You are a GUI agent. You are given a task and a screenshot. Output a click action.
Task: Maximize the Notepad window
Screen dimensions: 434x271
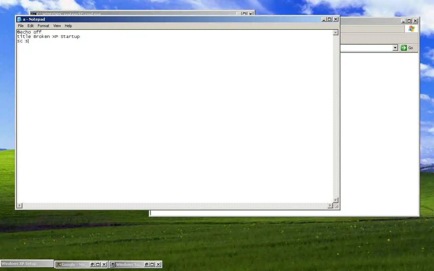point(330,19)
